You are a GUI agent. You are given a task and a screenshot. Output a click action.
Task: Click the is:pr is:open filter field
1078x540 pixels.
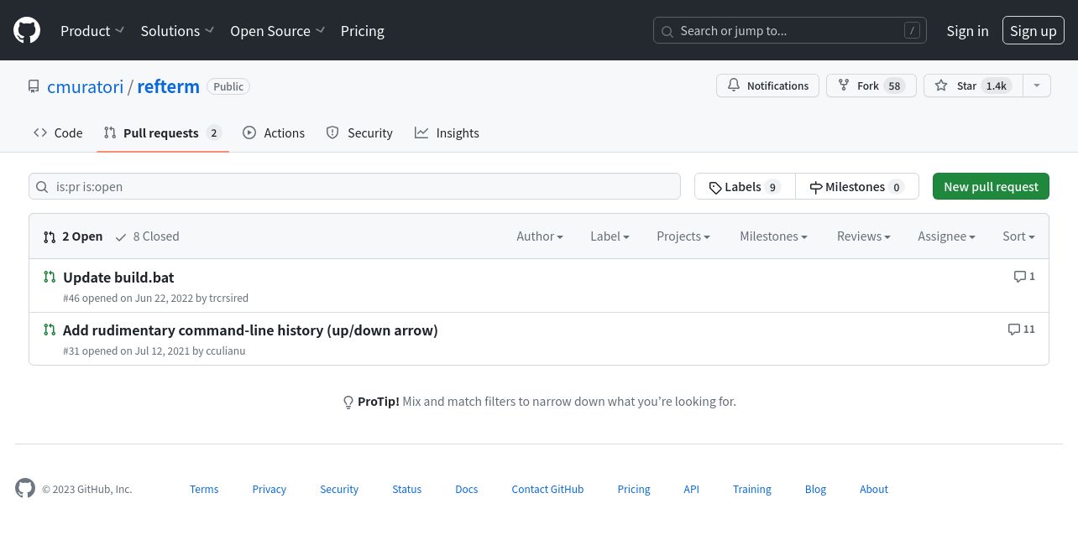pyautogui.click(x=354, y=186)
